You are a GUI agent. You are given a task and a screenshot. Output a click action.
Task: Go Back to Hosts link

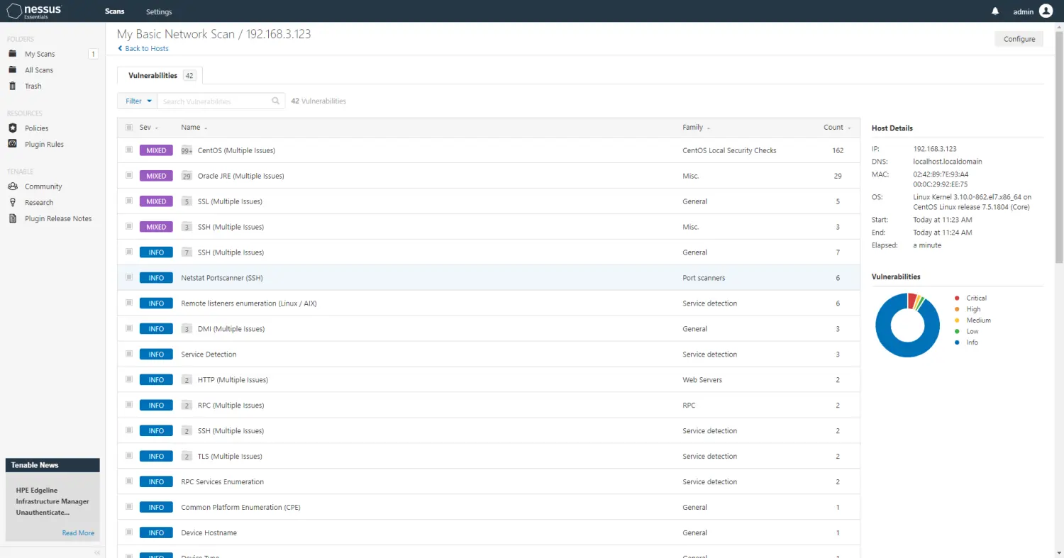[143, 49]
